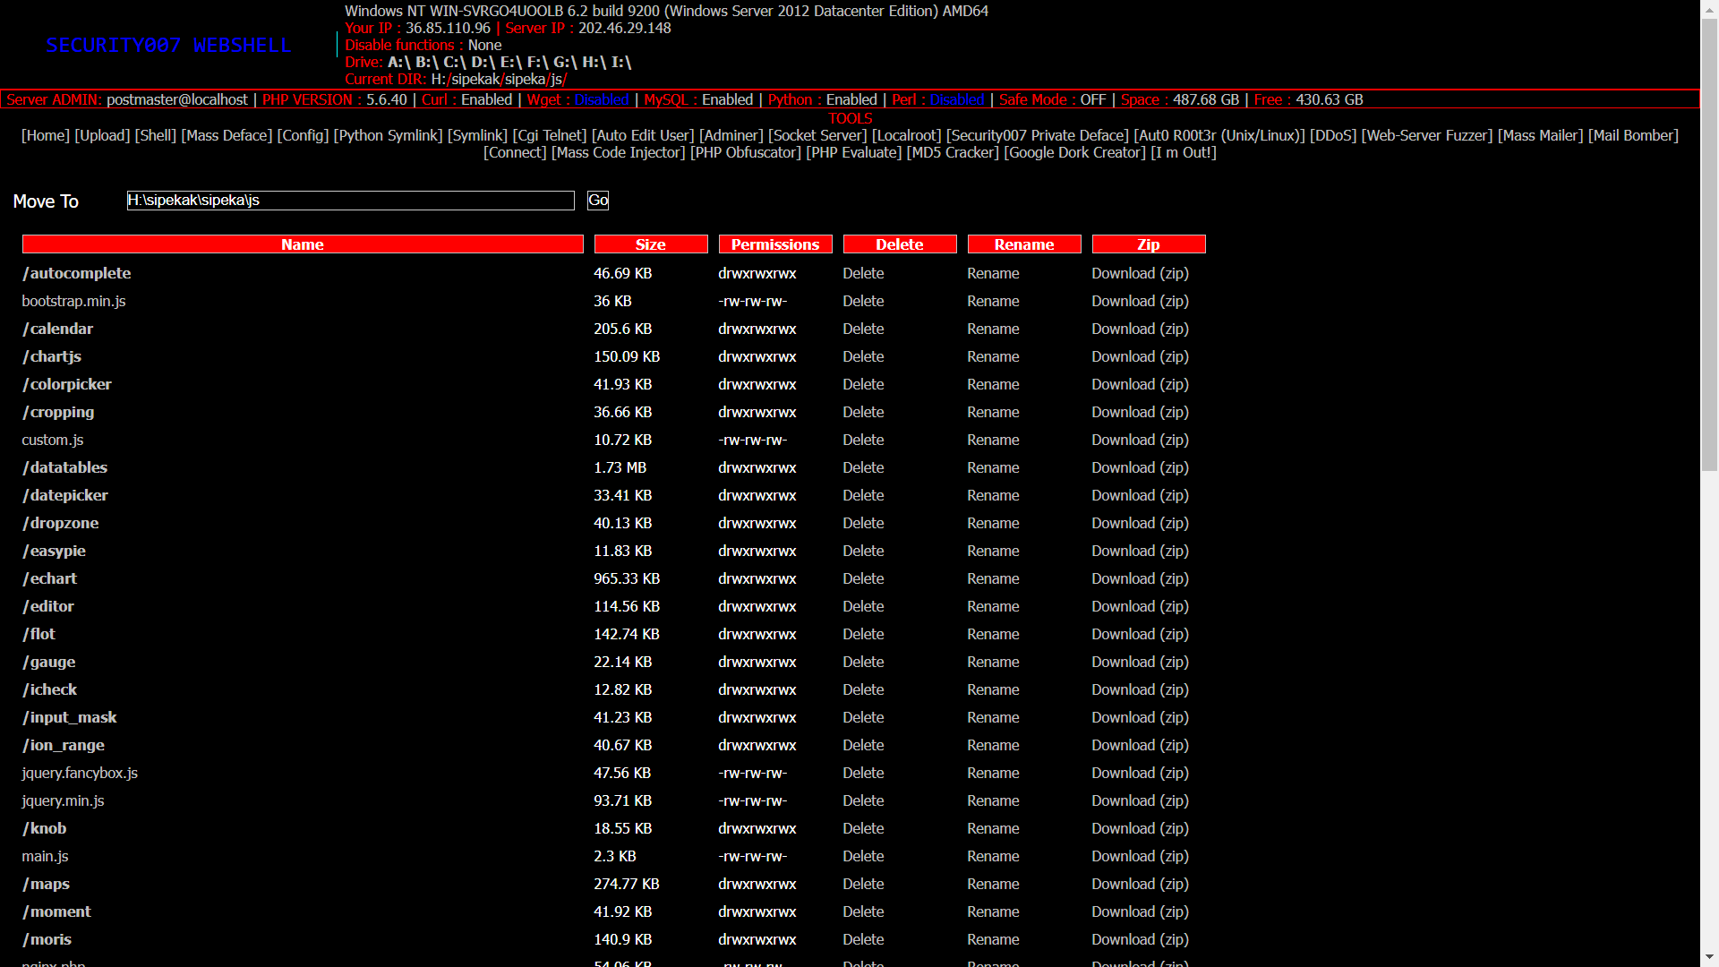Viewport: 1719px width, 967px height.
Task: Open the [Connect] tool
Action: (515, 152)
